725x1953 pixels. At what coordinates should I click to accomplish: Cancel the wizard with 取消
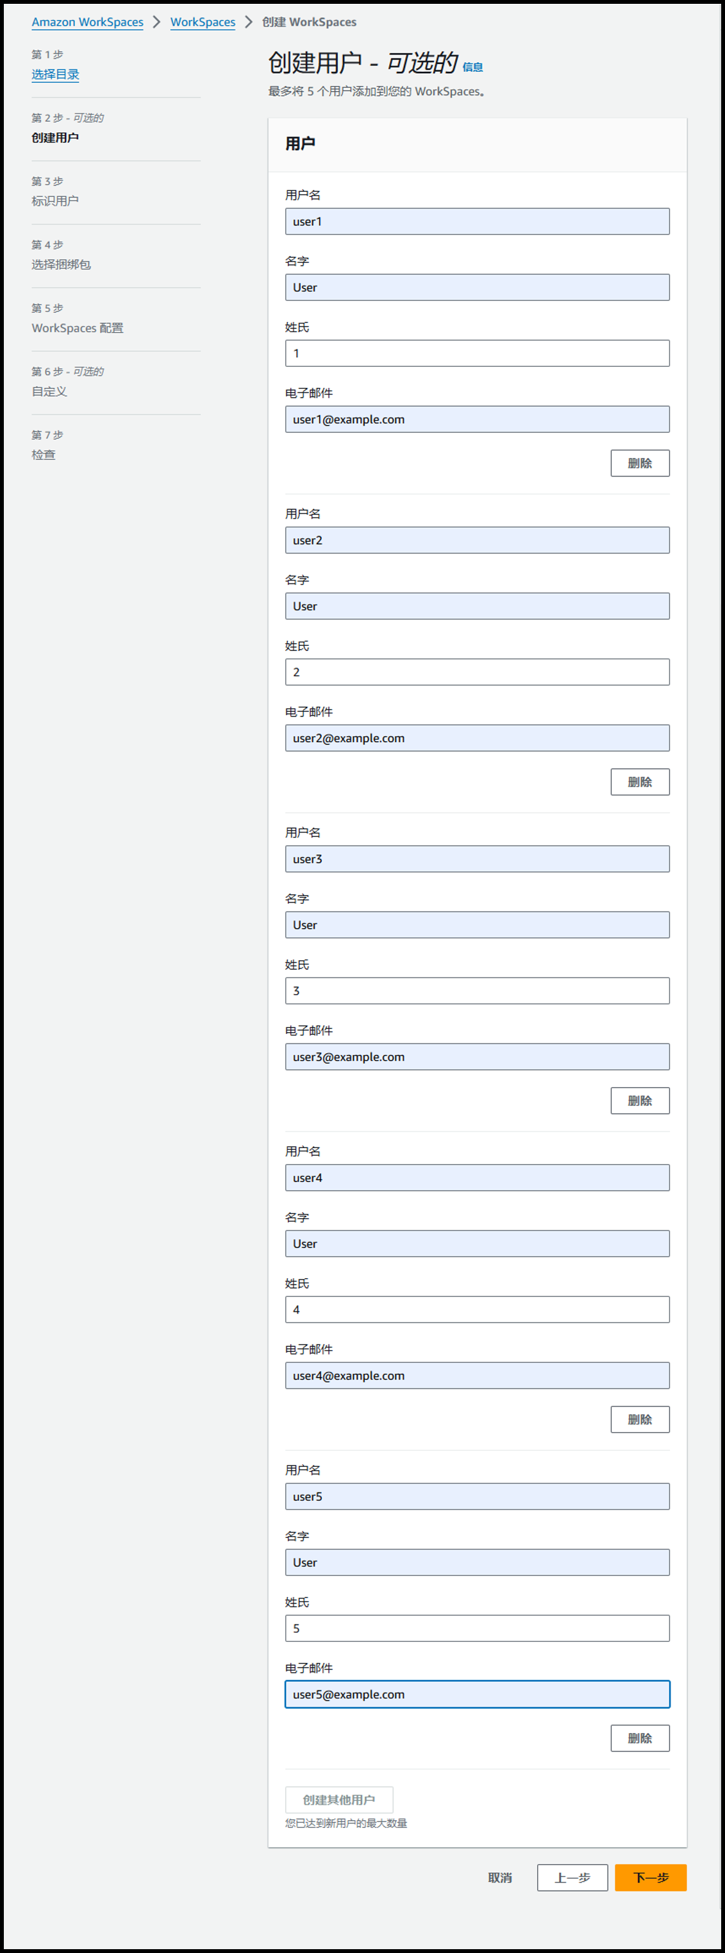tap(500, 1878)
